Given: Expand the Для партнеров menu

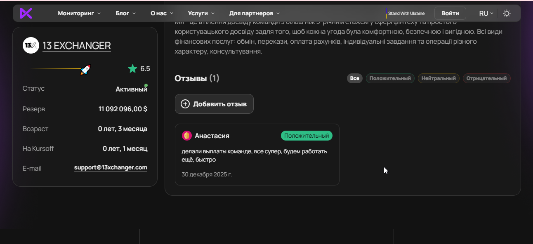Looking at the screenshot, I should [254, 13].
